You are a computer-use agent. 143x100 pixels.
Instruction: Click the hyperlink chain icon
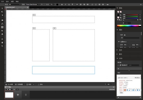(108, 5)
